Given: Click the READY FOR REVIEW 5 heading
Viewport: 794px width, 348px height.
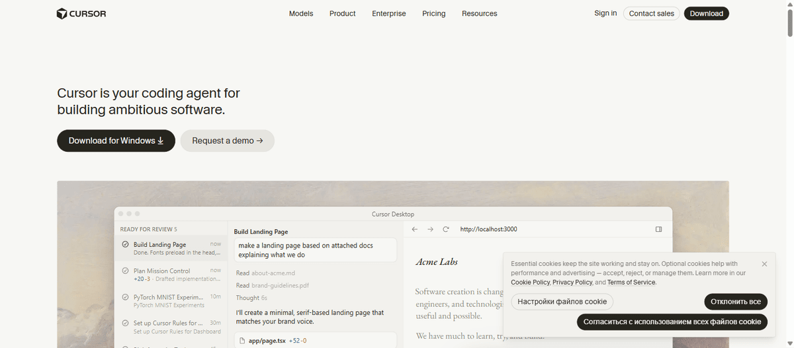Looking at the screenshot, I should click(x=148, y=229).
